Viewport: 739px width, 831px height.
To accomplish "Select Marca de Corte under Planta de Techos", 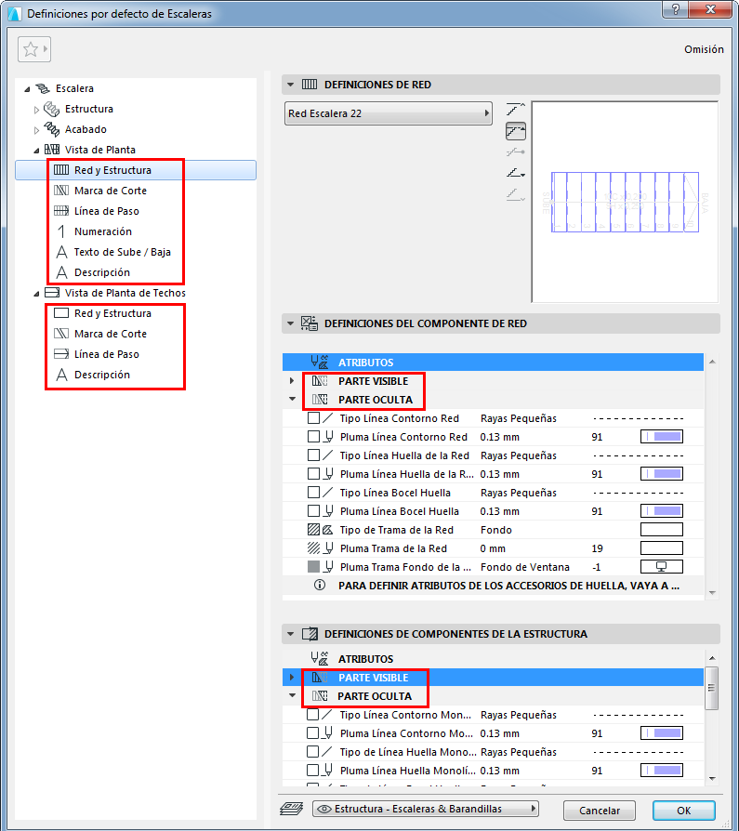I will point(111,334).
